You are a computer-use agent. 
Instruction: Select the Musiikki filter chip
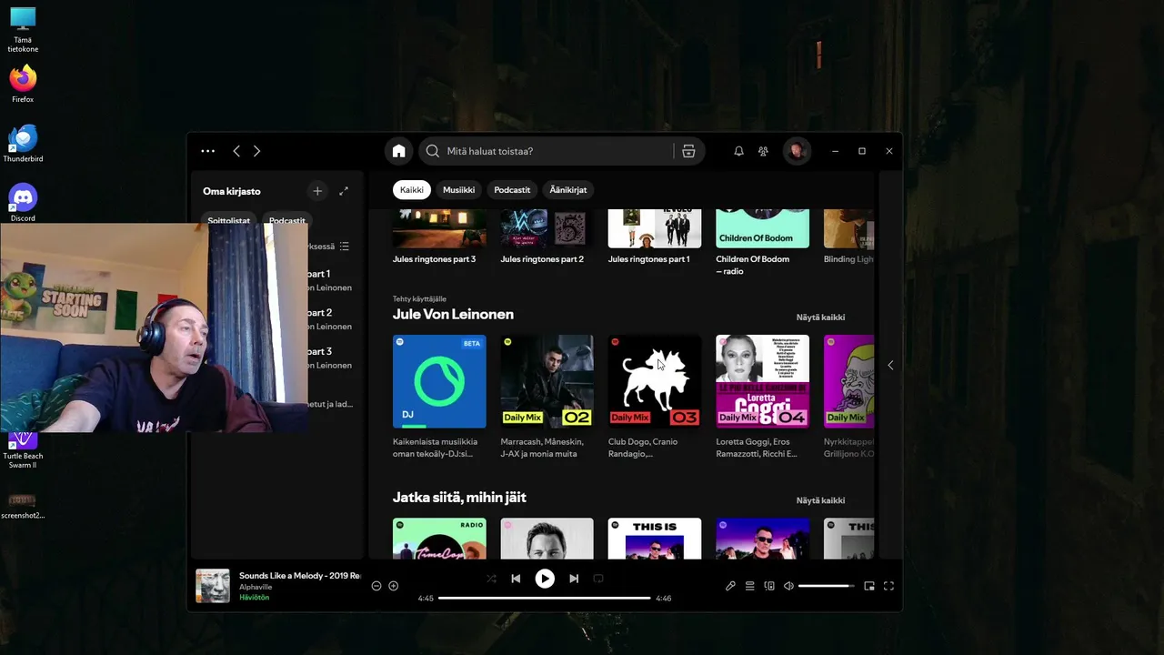coord(458,190)
